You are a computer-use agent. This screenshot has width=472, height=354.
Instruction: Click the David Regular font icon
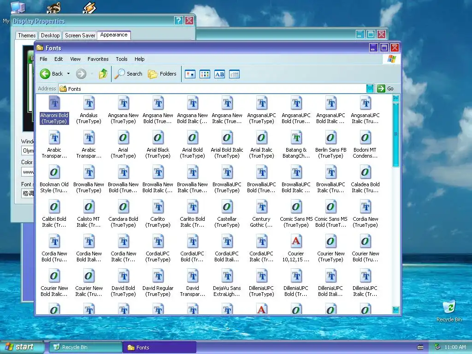click(158, 276)
